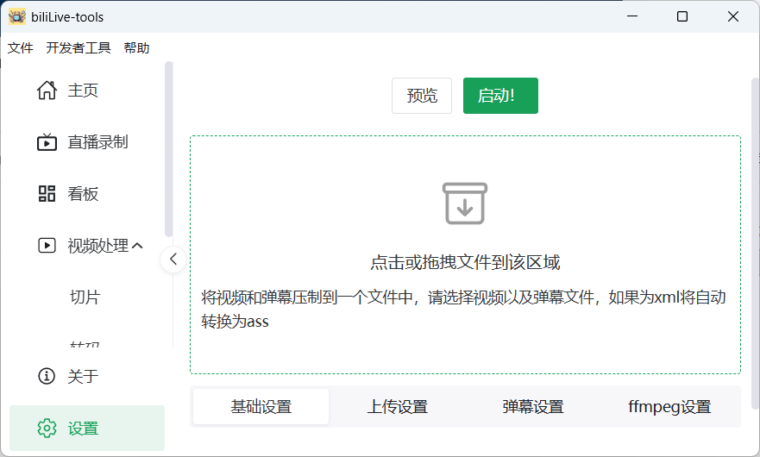Image resolution: width=760 pixels, height=457 pixels.
Task: Click the live recording TV icon
Action: click(47, 142)
